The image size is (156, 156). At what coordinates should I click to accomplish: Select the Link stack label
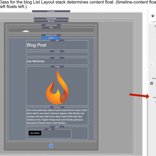point(49,129)
